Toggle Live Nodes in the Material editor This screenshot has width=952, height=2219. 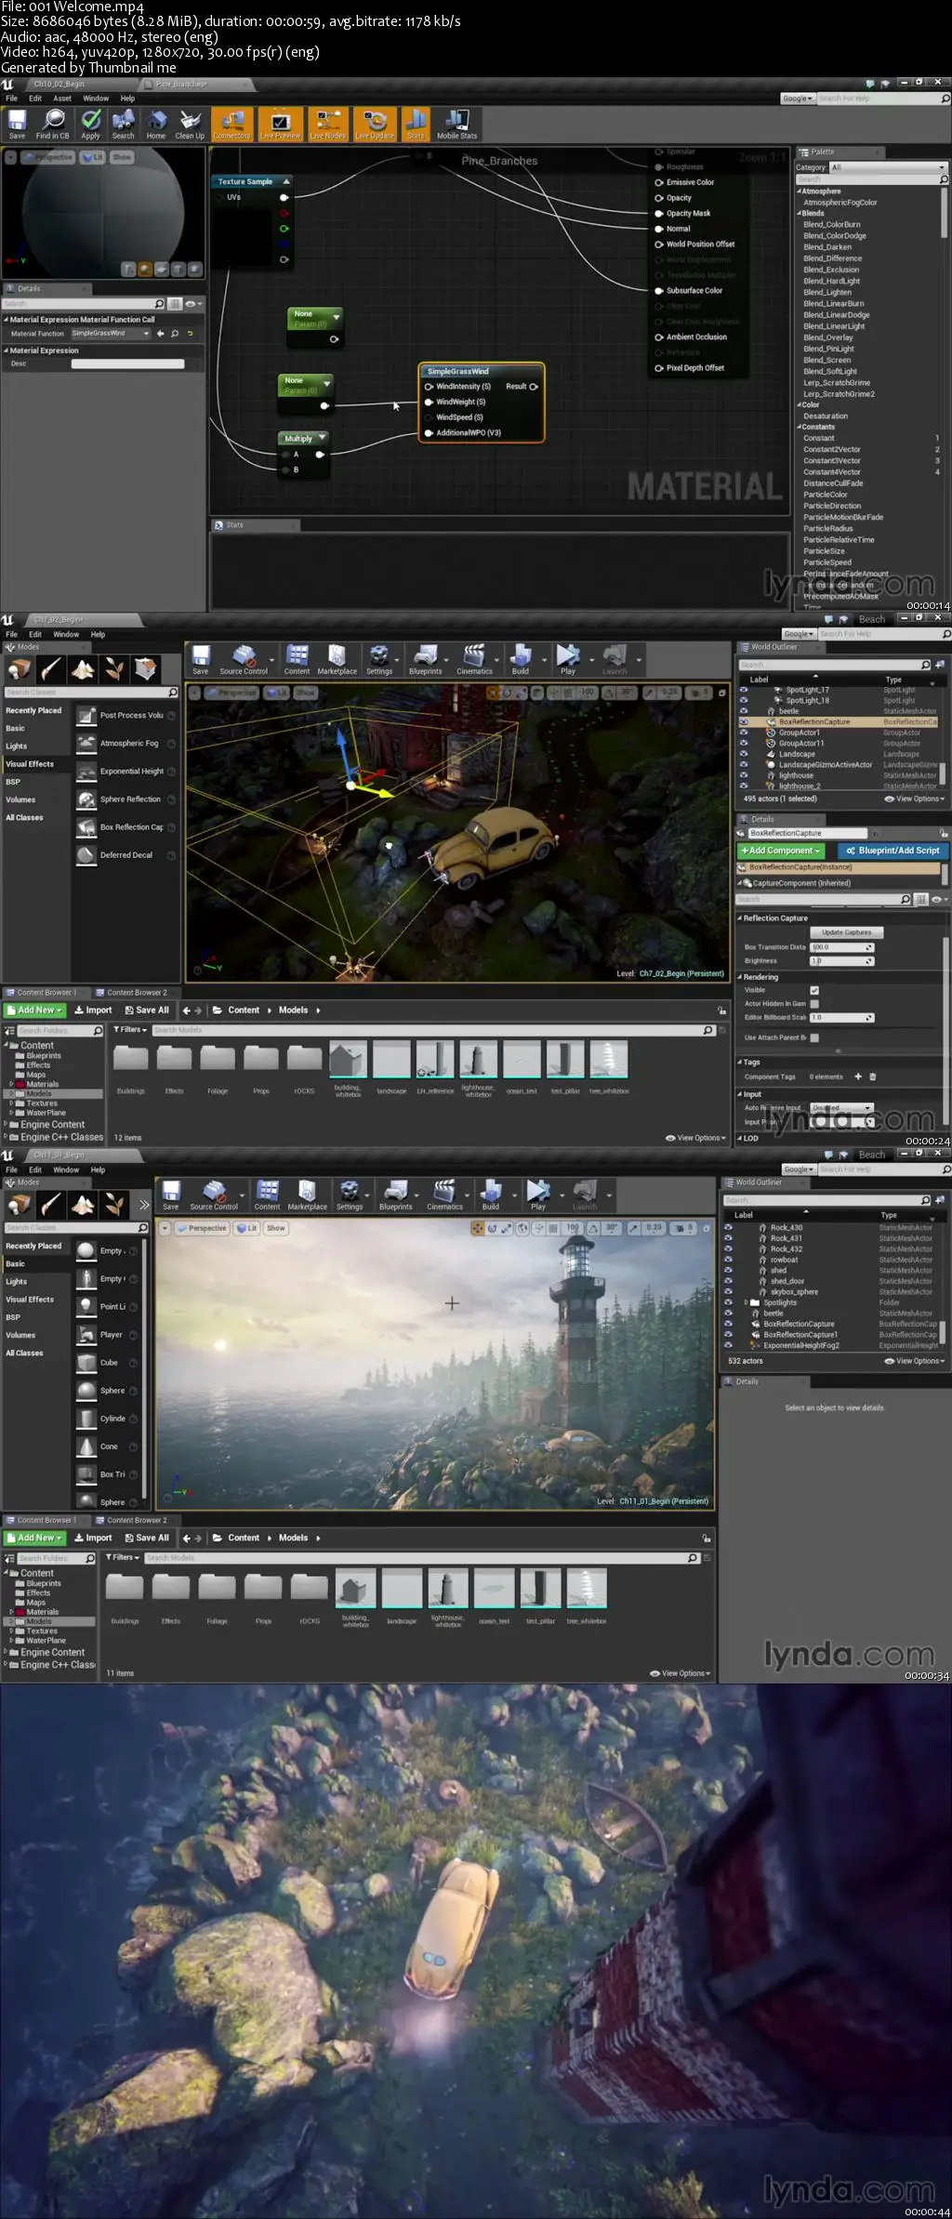327,124
